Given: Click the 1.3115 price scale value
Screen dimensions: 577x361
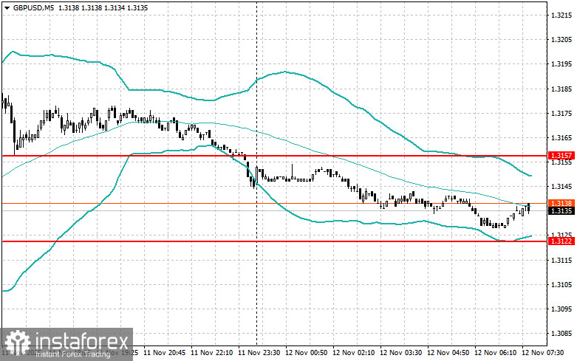Looking at the screenshot, I should pos(561,261).
